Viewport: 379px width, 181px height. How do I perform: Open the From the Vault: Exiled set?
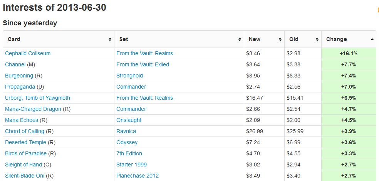[x=143, y=64]
